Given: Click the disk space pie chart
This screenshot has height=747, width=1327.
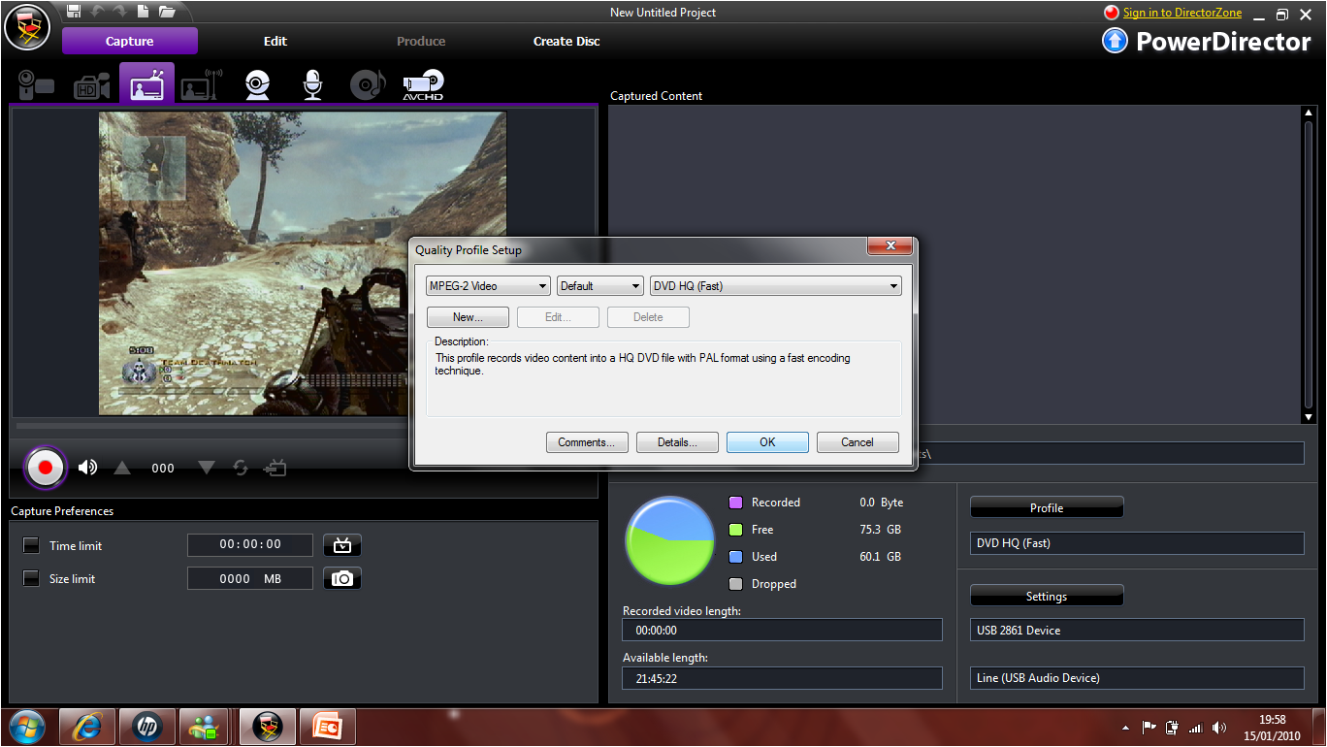Looking at the screenshot, I should (x=671, y=540).
